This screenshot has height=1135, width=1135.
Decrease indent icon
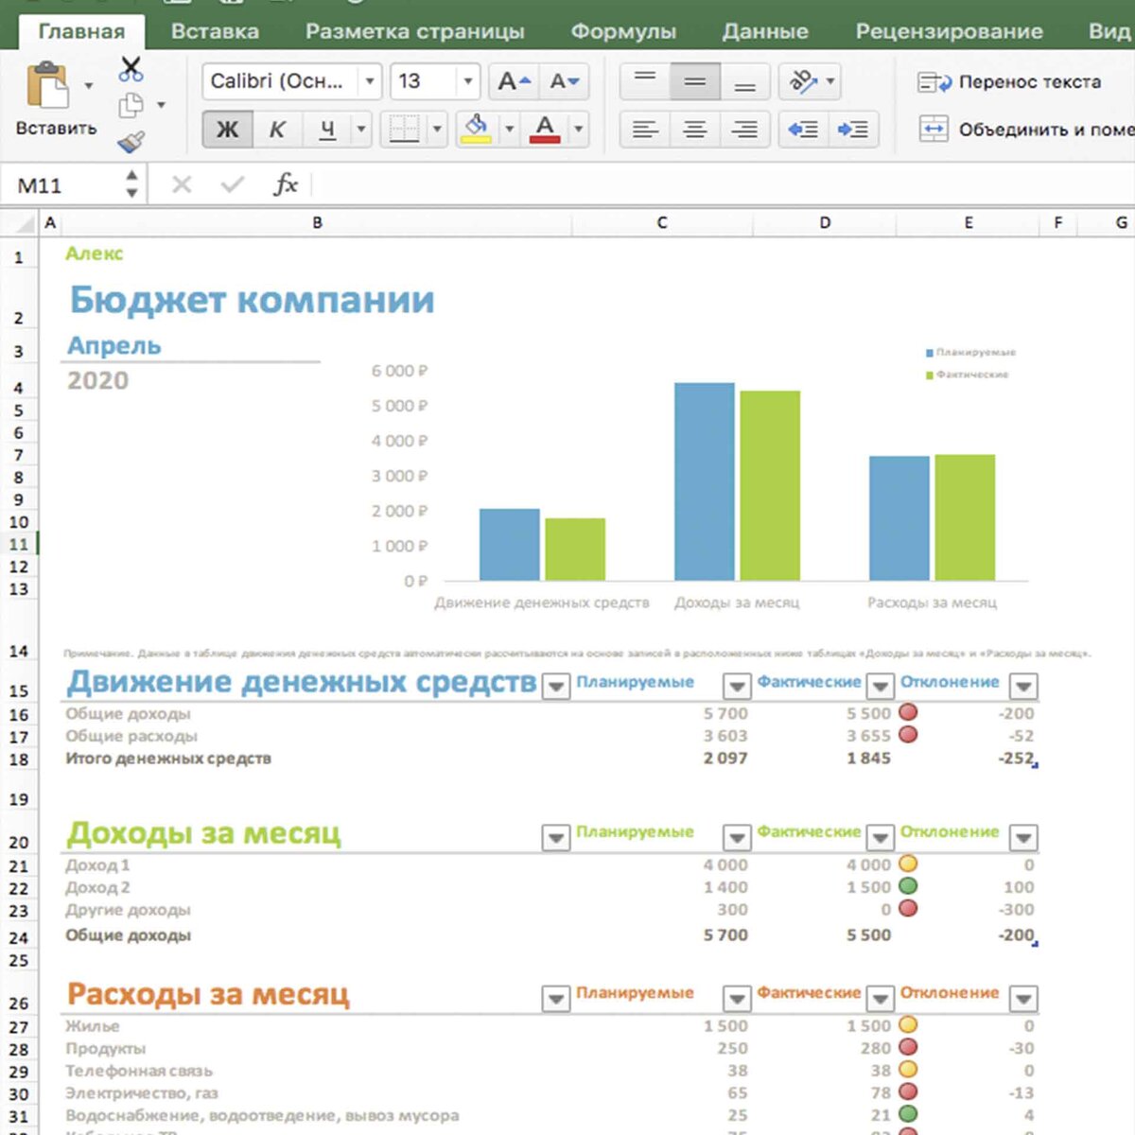click(x=803, y=130)
